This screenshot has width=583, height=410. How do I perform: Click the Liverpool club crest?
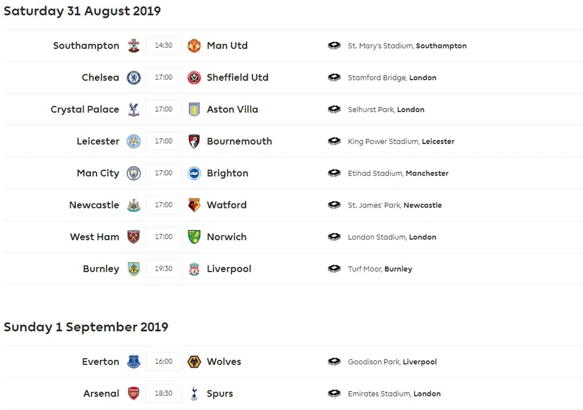[x=194, y=269]
